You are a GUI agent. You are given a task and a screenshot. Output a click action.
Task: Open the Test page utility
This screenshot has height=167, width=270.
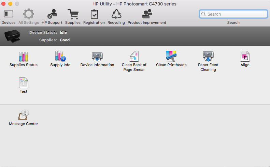tap(24, 83)
